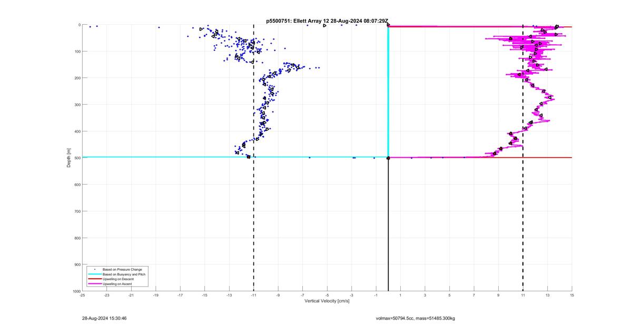Click legend entry 'Based on Pressure Change'
This screenshot has height=327, width=632.
coord(122,270)
